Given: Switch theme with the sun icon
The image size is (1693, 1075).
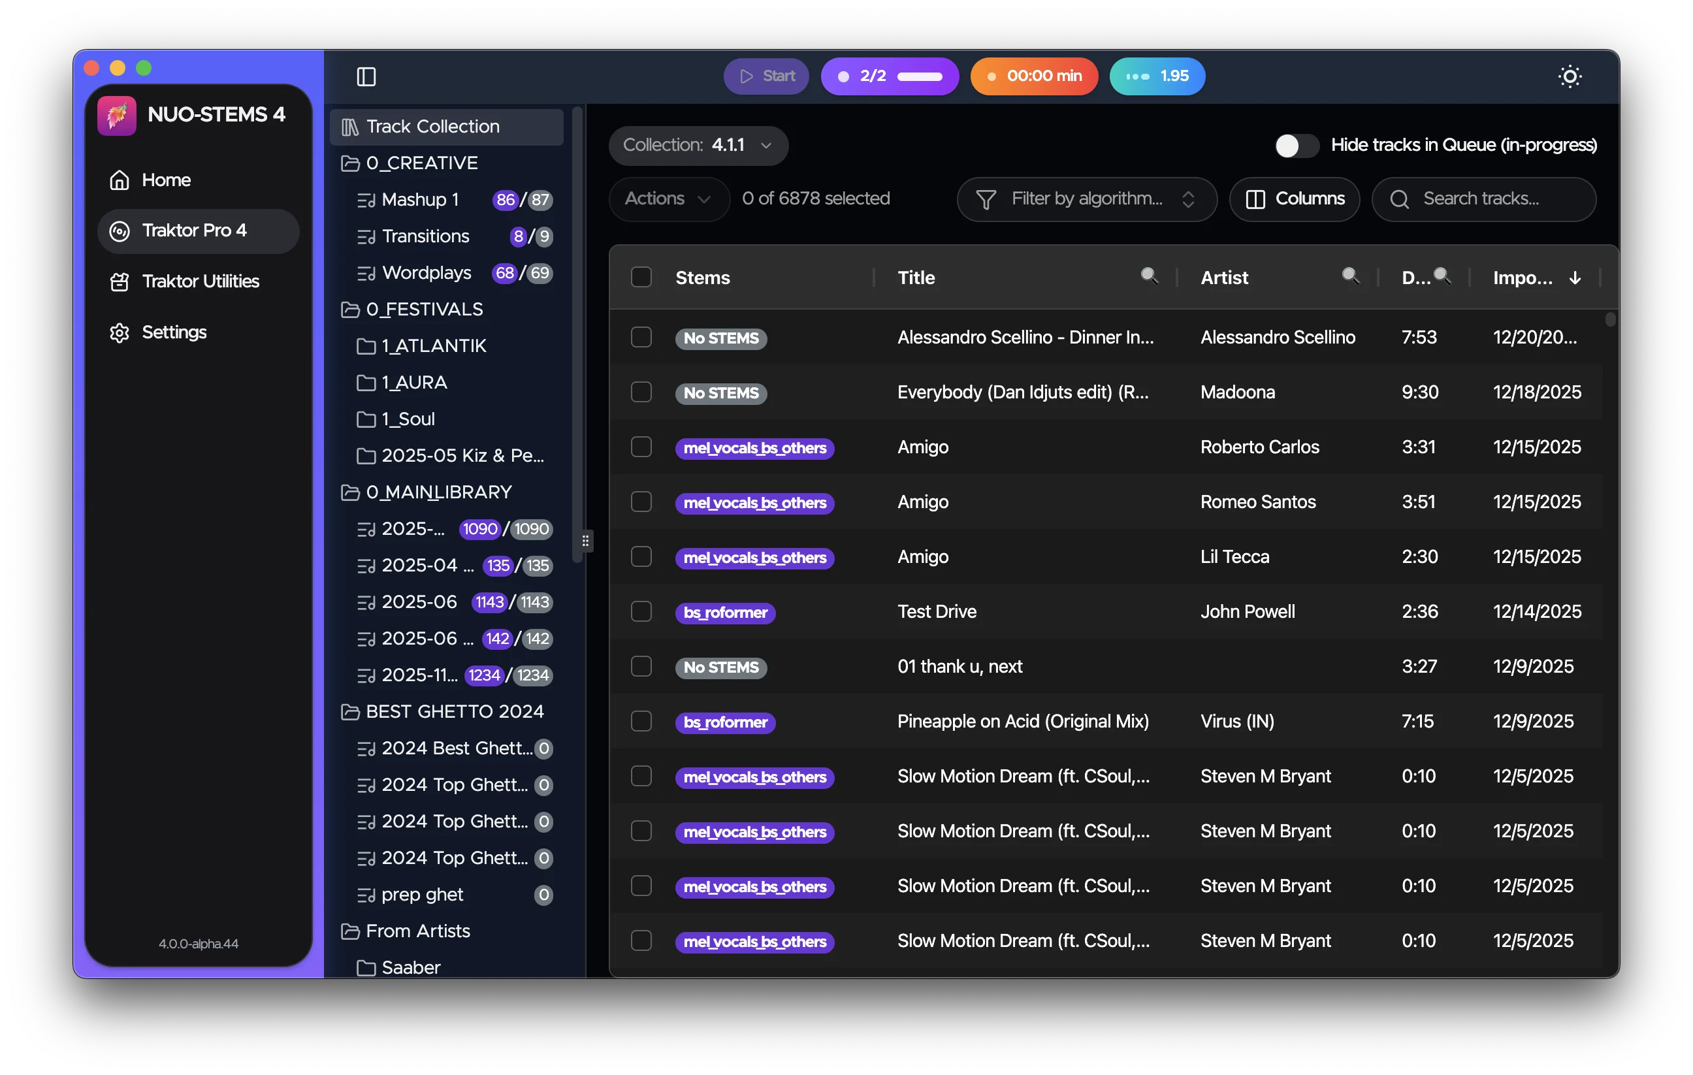Looking at the screenshot, I should pyautogui.click(x=1570, y=76).
